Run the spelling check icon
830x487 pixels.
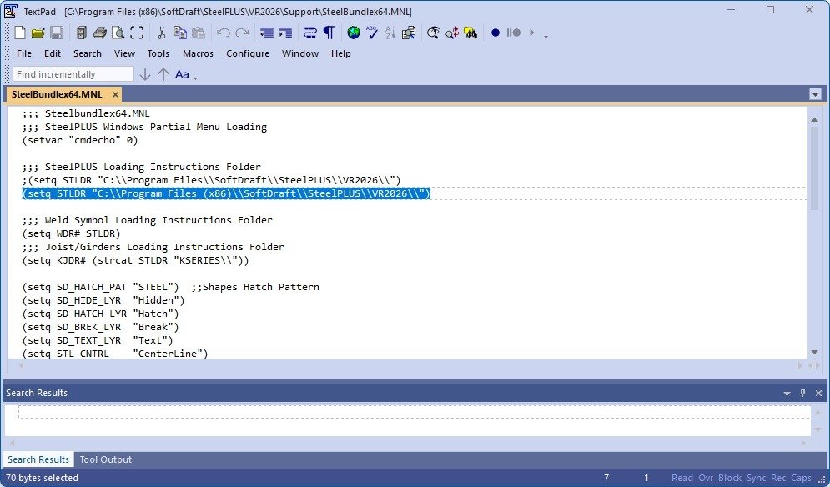(371, 33)
